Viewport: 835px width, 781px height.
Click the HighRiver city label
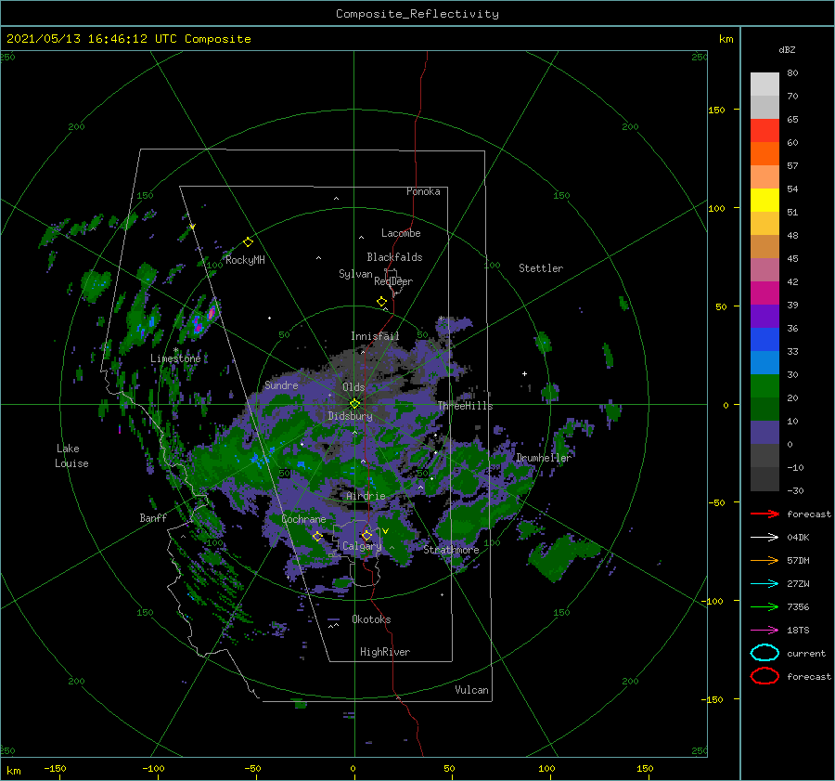(385, 652)
